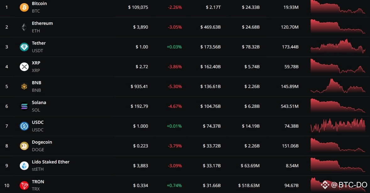Click the Dogecoin logo icon

pos(24,146)
